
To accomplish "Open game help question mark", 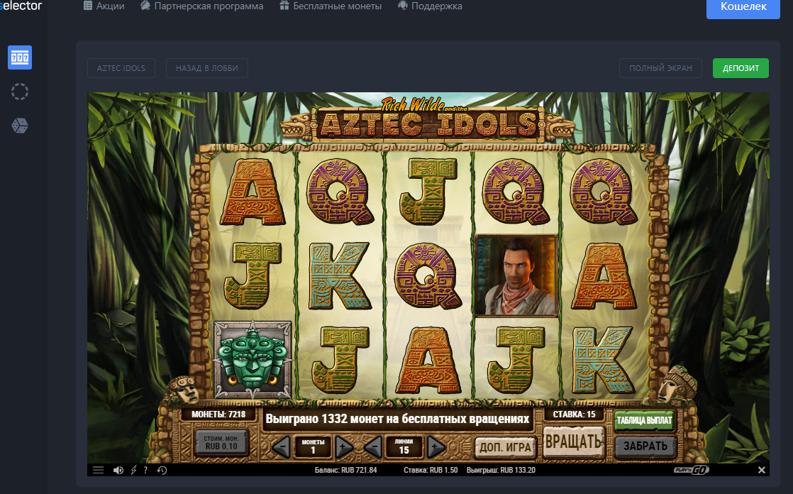I will point(145,470).
